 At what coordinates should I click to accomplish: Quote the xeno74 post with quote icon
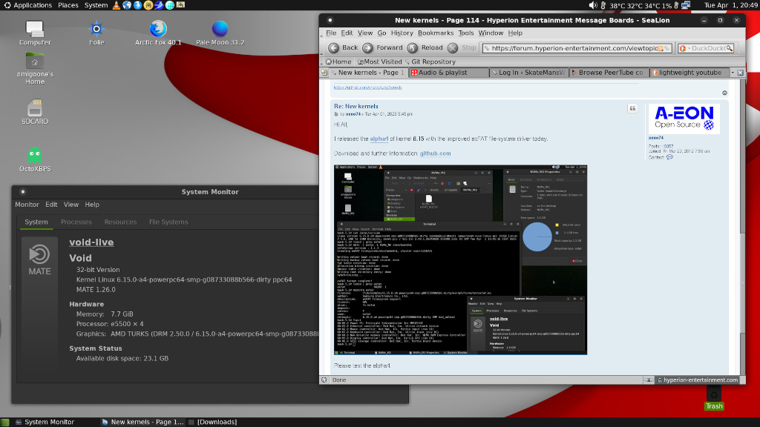click(x=632, y=108)
